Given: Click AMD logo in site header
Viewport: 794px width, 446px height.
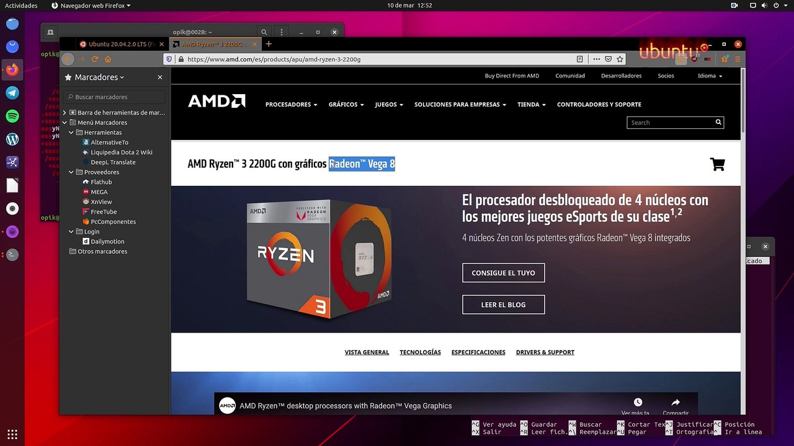Looking at the screenshot, I should (x=216, y=101).
